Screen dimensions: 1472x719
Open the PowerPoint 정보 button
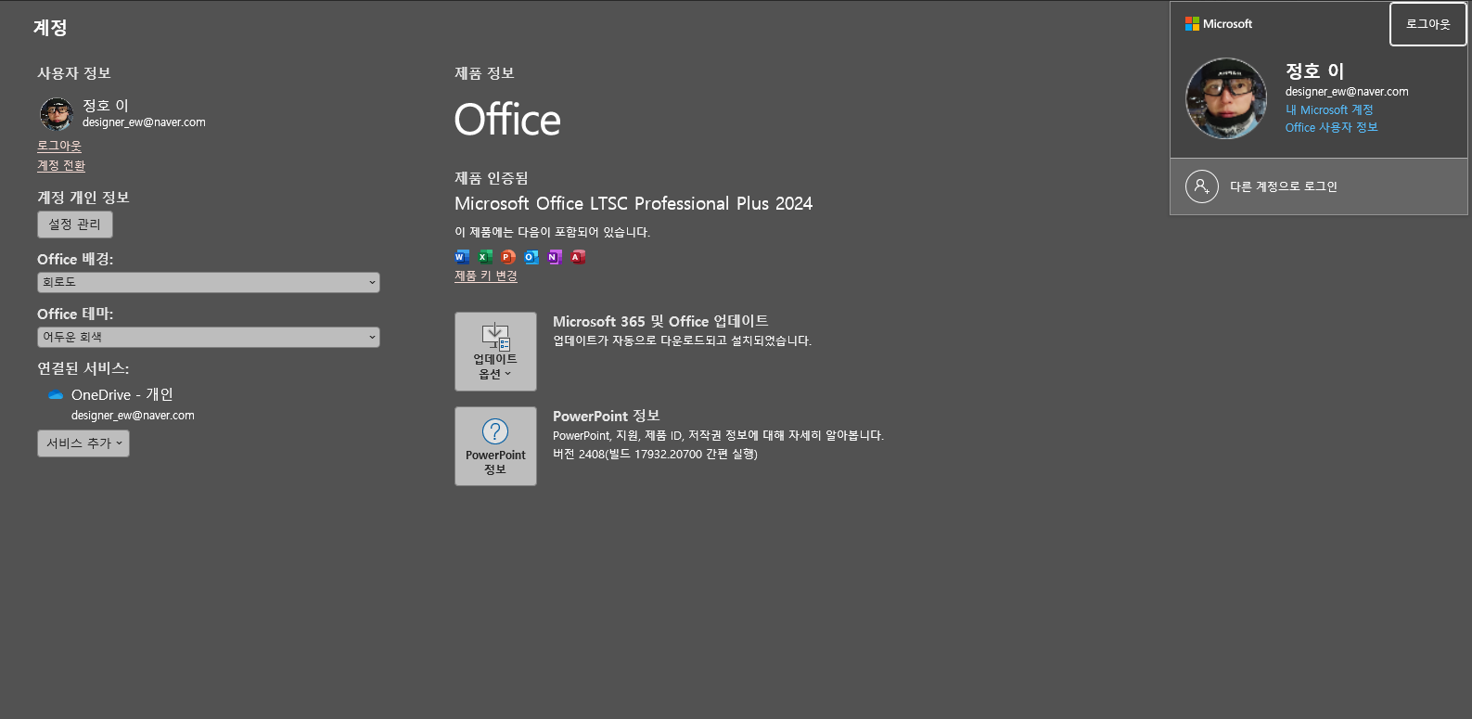(x=495, y=446)
